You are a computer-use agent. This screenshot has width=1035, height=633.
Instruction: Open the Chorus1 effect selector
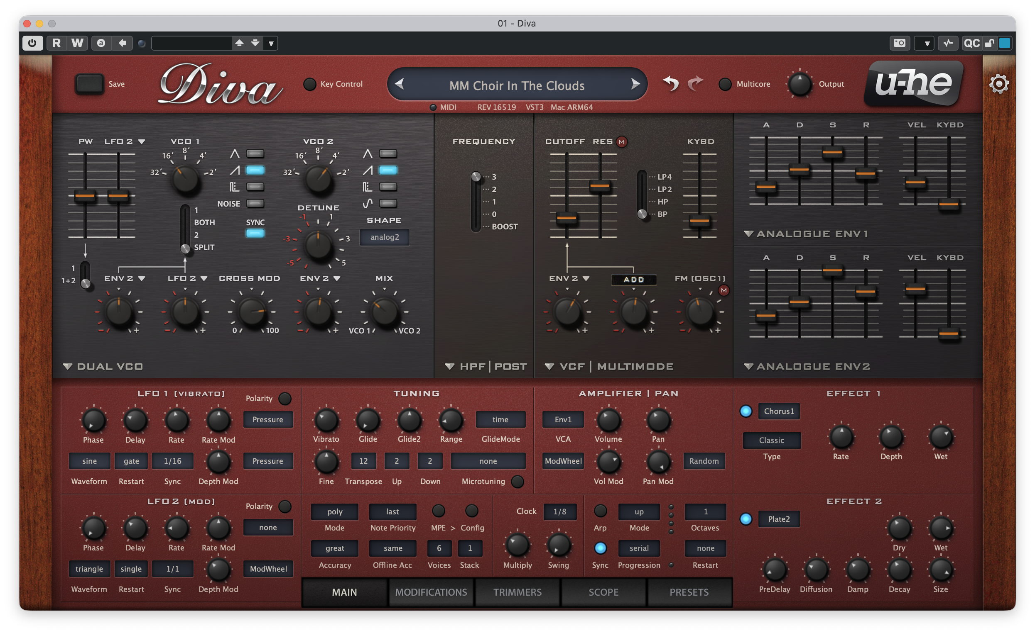coord(779,411)
